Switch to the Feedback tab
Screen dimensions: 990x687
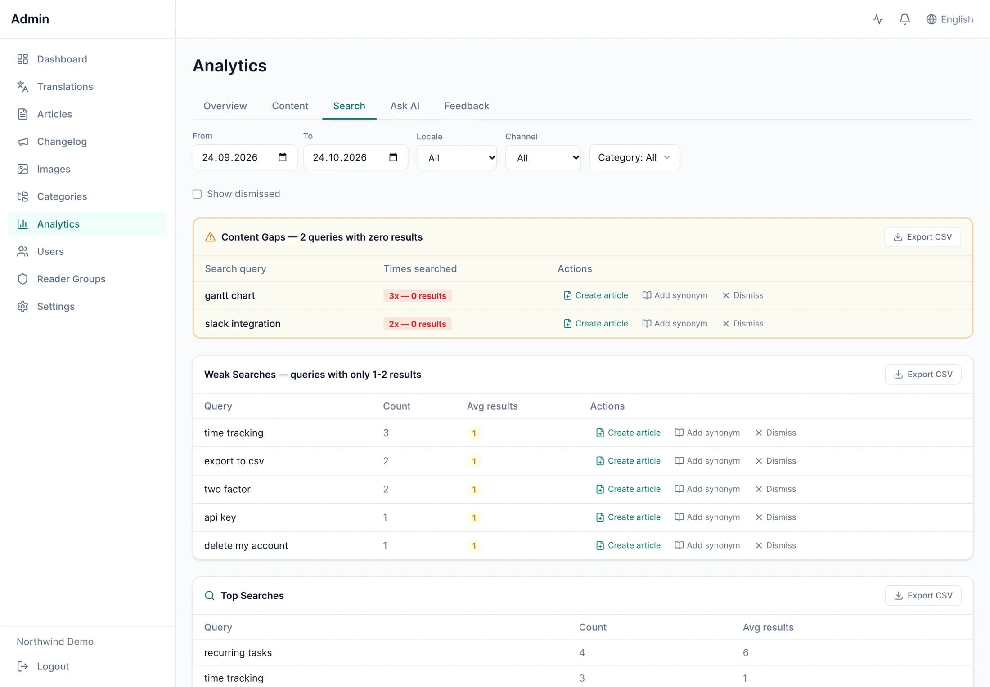pos(467,106)
